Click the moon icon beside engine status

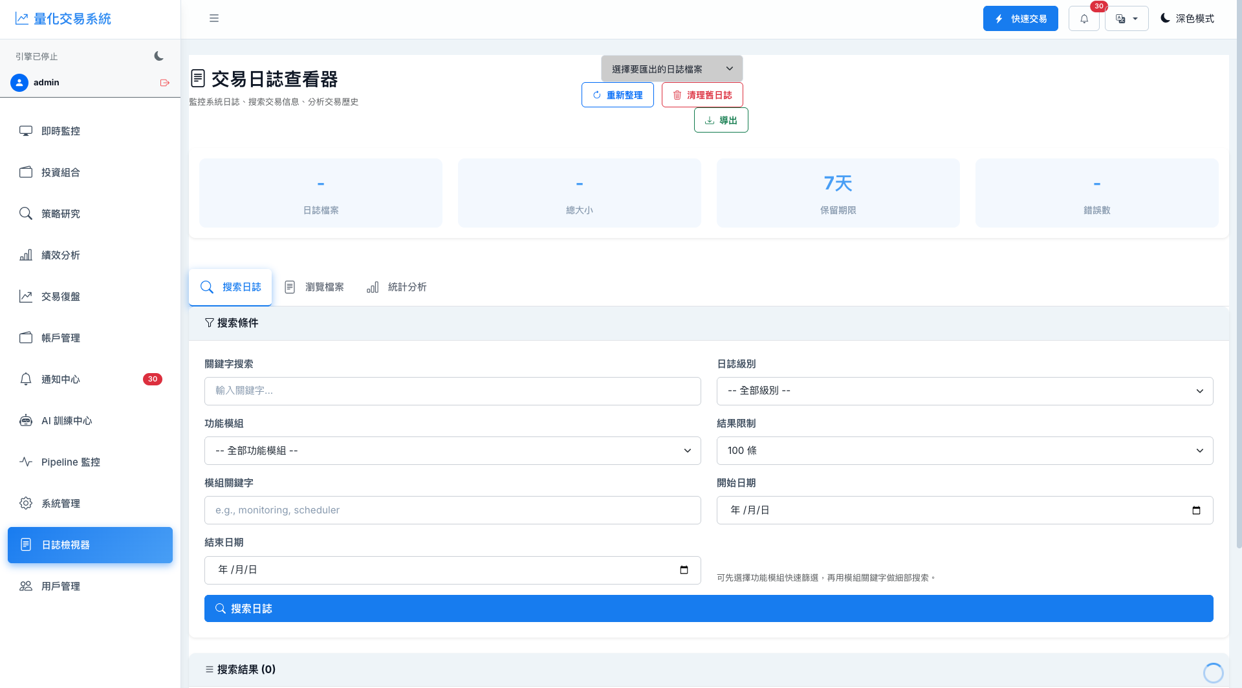click(x=159, y=56)
